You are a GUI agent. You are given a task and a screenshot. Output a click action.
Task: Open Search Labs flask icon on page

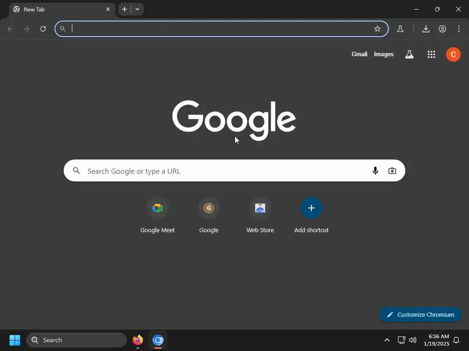[x=409, y=54]
